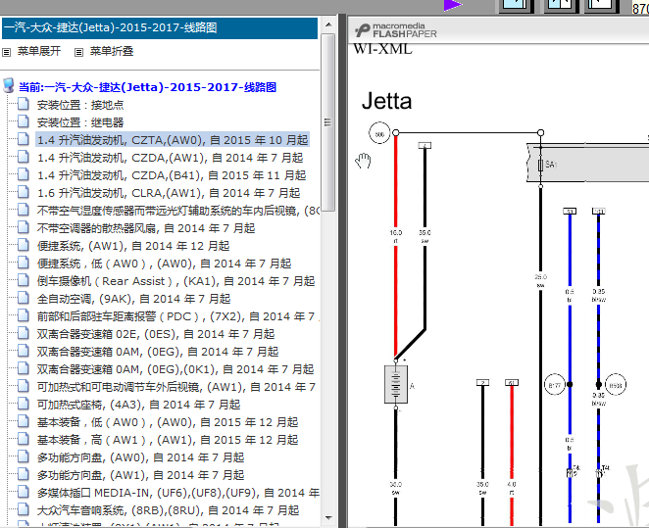This screenshot has width=649, height=528.
Task: Select the narrow-left-panel layout button
Action: (601, 5)
